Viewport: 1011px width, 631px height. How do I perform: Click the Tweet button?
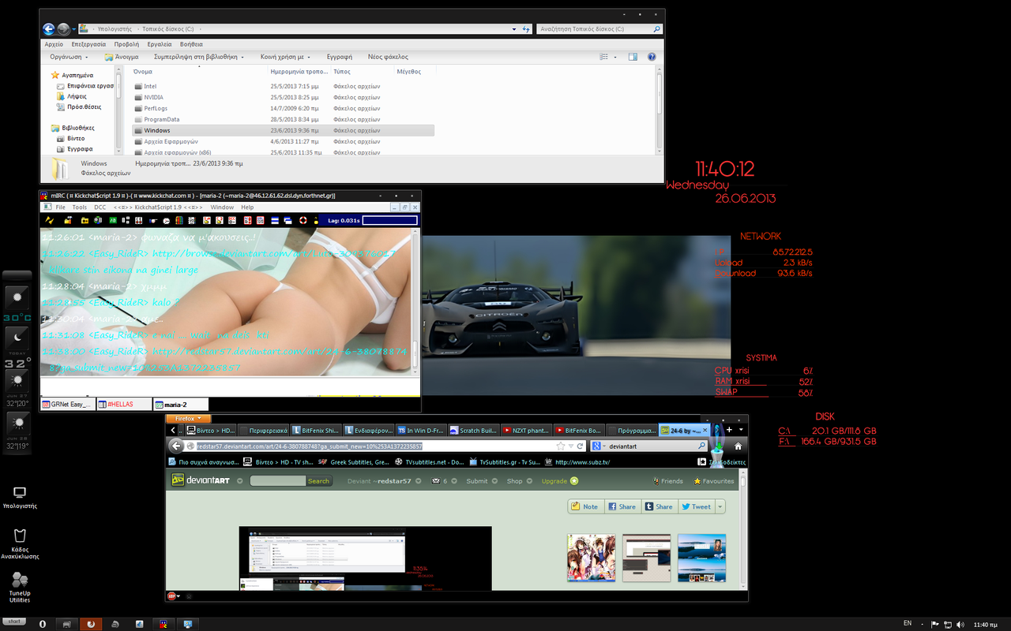click(696, 506)
